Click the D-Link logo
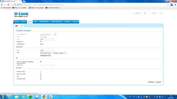This screenshot has width=177, height=99. [22, 14]
